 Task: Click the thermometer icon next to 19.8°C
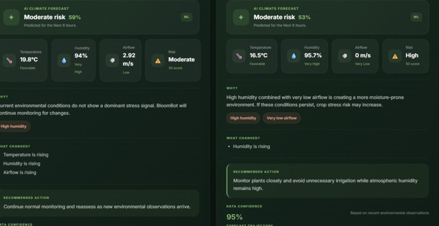(x=9, y=60)
